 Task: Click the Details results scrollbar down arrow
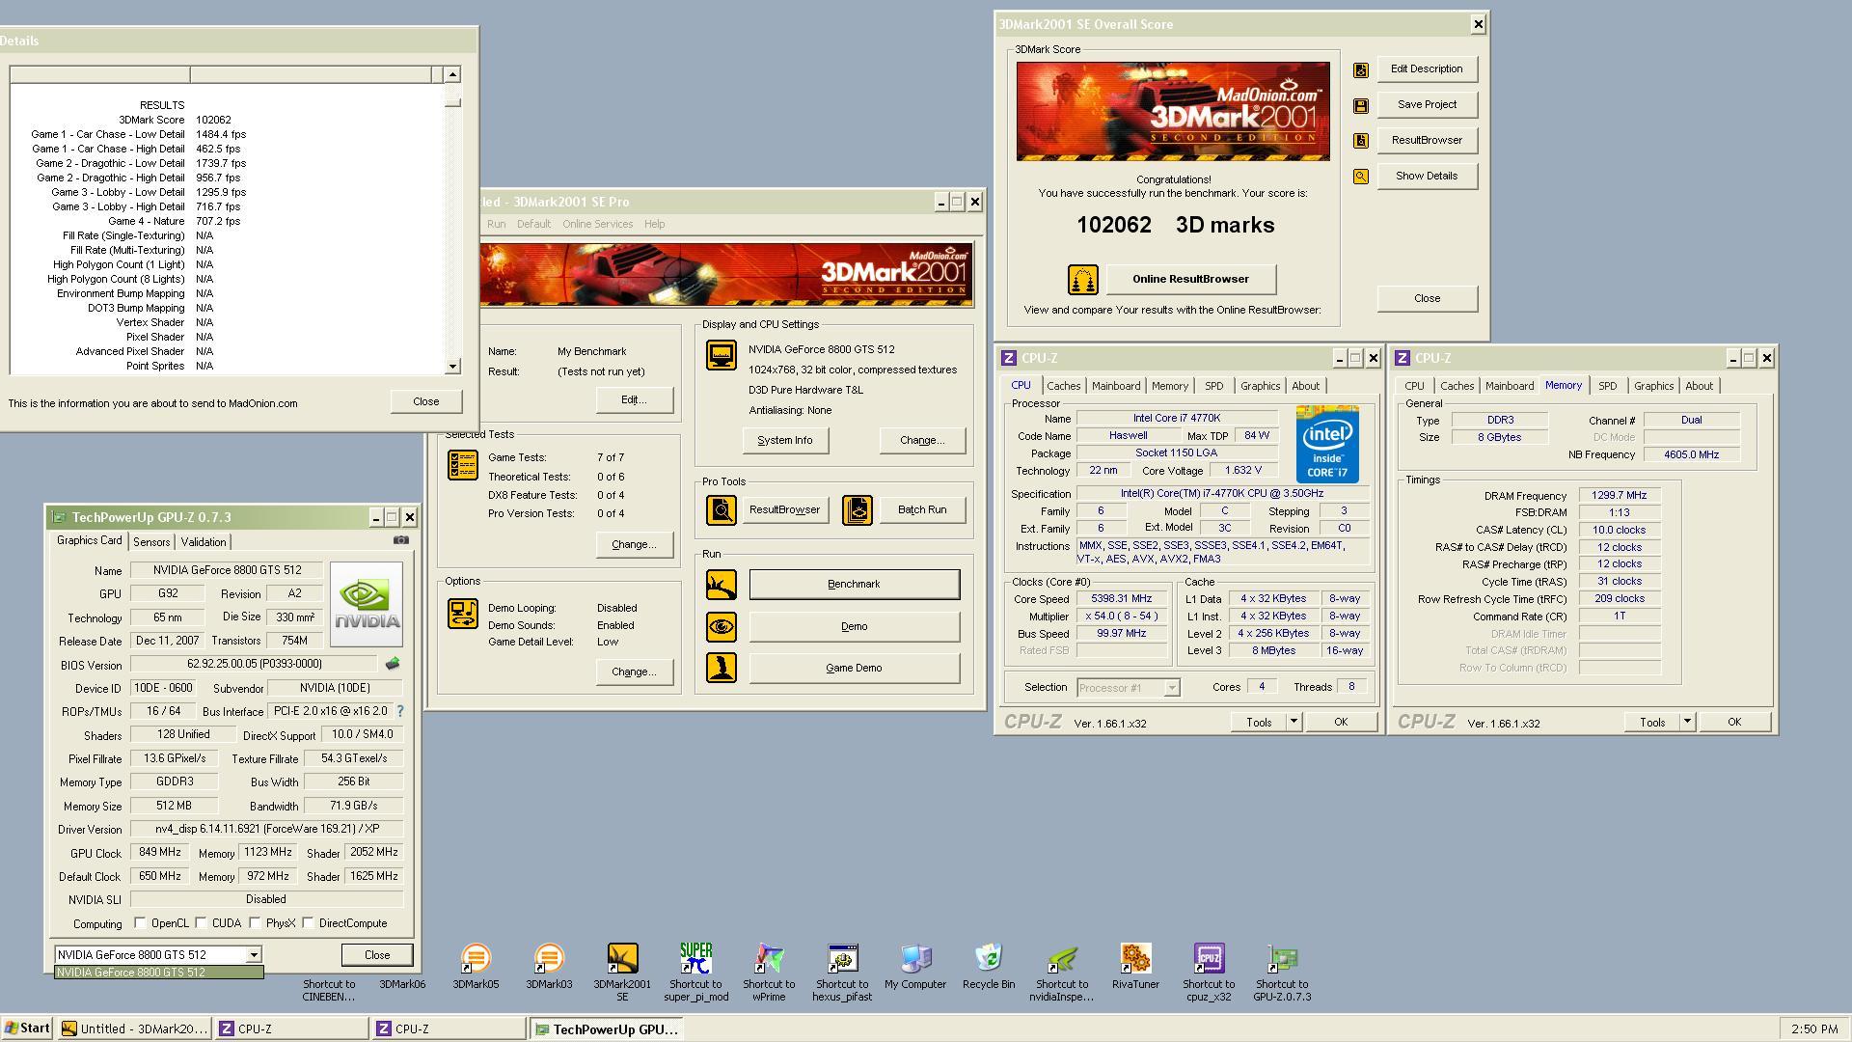coord(452,367)
